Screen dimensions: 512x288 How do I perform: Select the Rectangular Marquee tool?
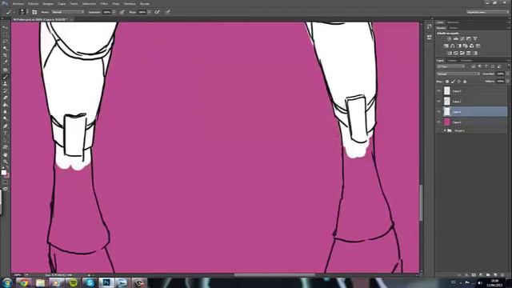tap(5, 34)
